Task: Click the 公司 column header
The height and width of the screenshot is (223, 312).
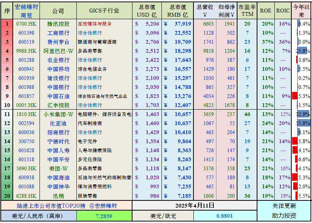Action: [58, 11]
